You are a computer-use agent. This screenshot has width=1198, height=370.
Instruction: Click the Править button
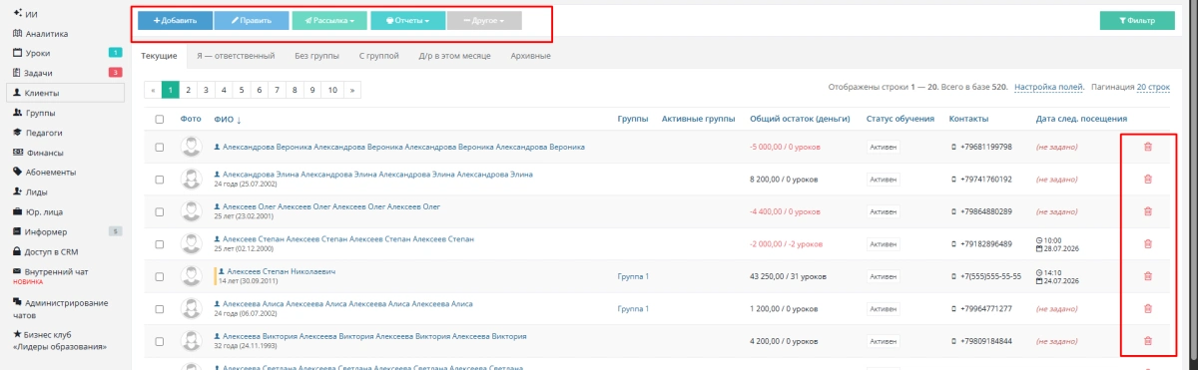[x=252, y=20]
